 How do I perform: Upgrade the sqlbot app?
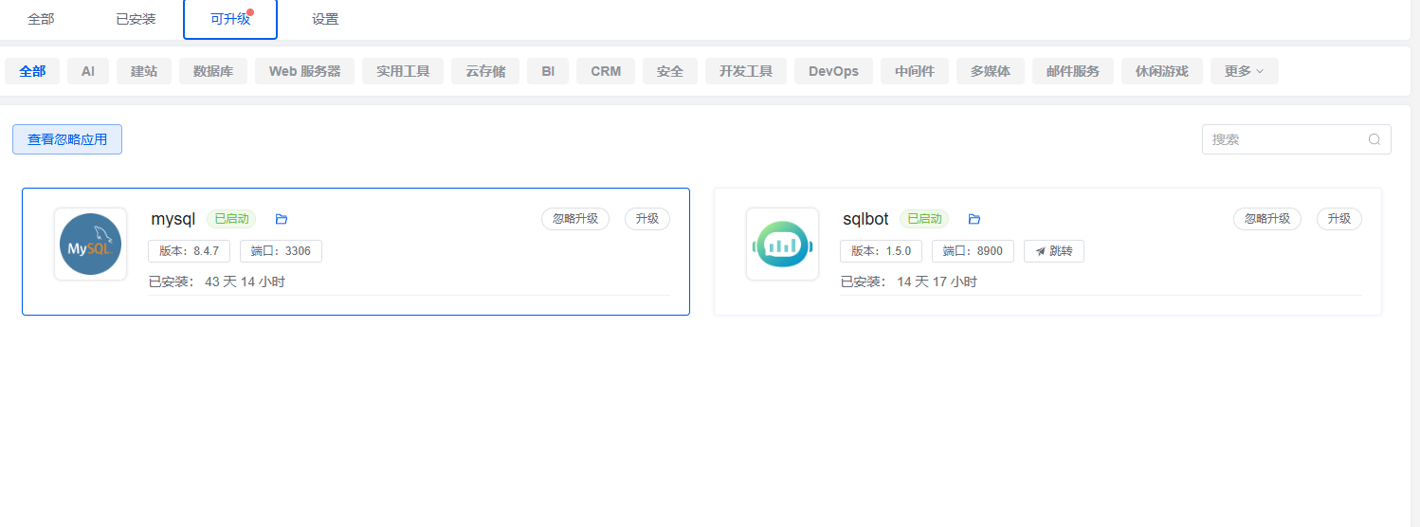[x=1338, y=219]
